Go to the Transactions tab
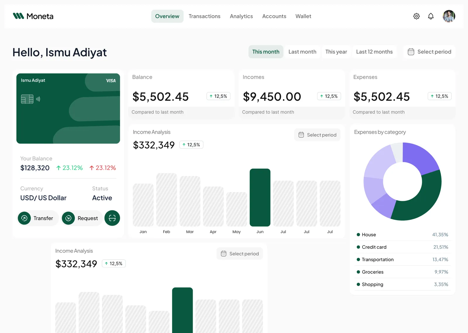The width and height of the screenshot is (468, 333). coord(204,16)
